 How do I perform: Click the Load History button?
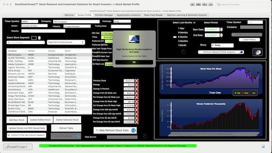pyautogui.click(x=249, y=40)
